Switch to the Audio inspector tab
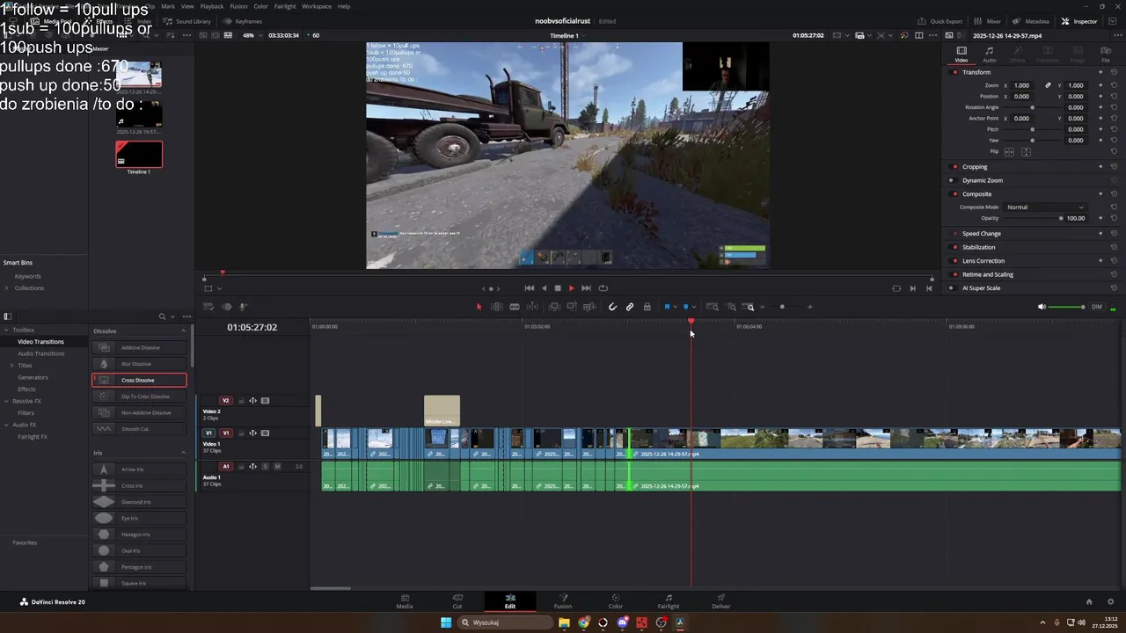The width and height of the screenshot is (1126, 633). (x=990, y=54)
